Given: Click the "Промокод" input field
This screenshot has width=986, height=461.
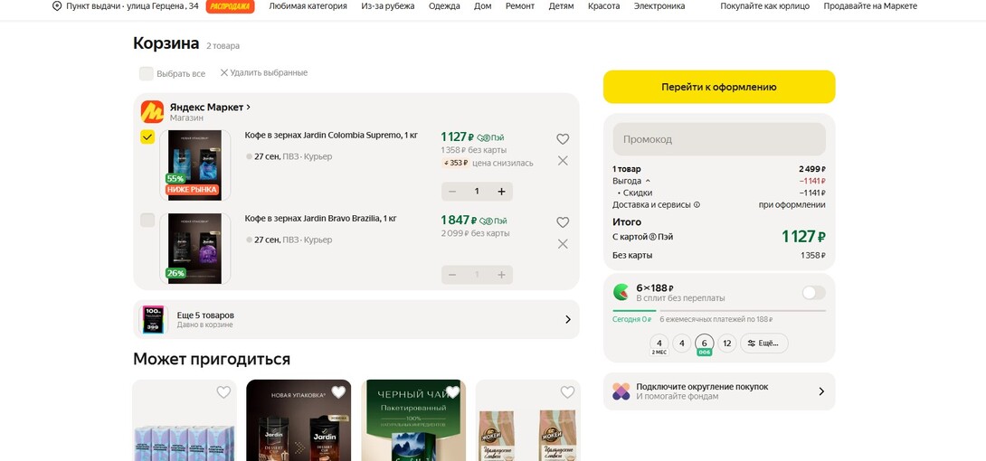Looking at the screenshot, I should click(x=719, y=139).
